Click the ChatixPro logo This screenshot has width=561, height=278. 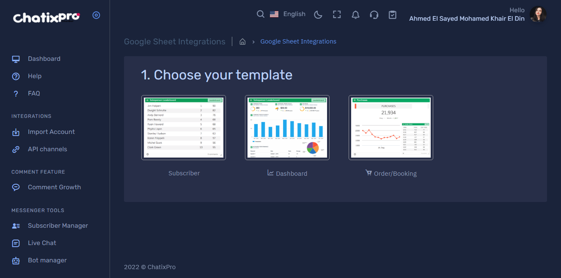[47, 17]
